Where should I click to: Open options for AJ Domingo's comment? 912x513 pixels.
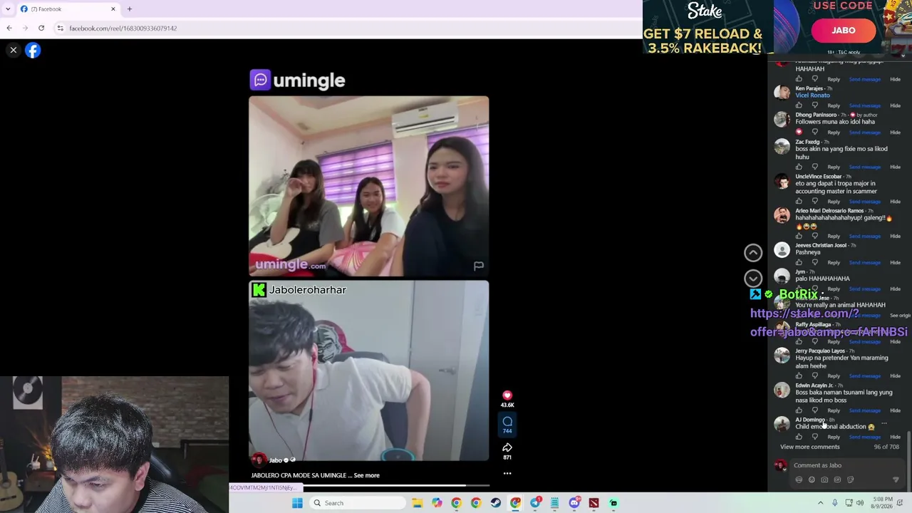pos(884,423)
